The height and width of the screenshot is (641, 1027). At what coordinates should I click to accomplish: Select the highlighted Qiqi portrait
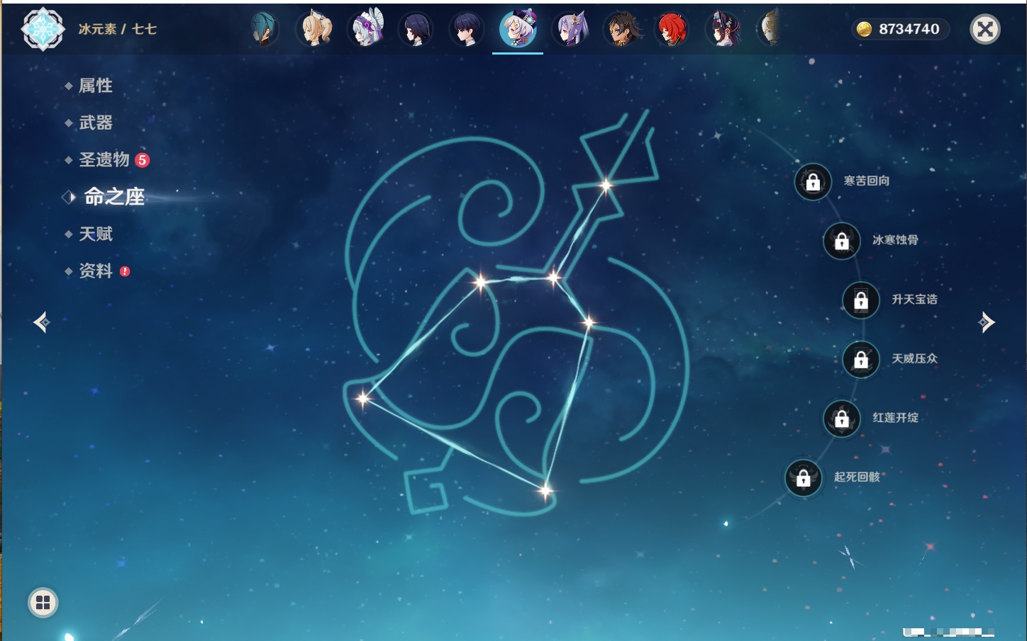pyautogui.click(x=518, y=29)
